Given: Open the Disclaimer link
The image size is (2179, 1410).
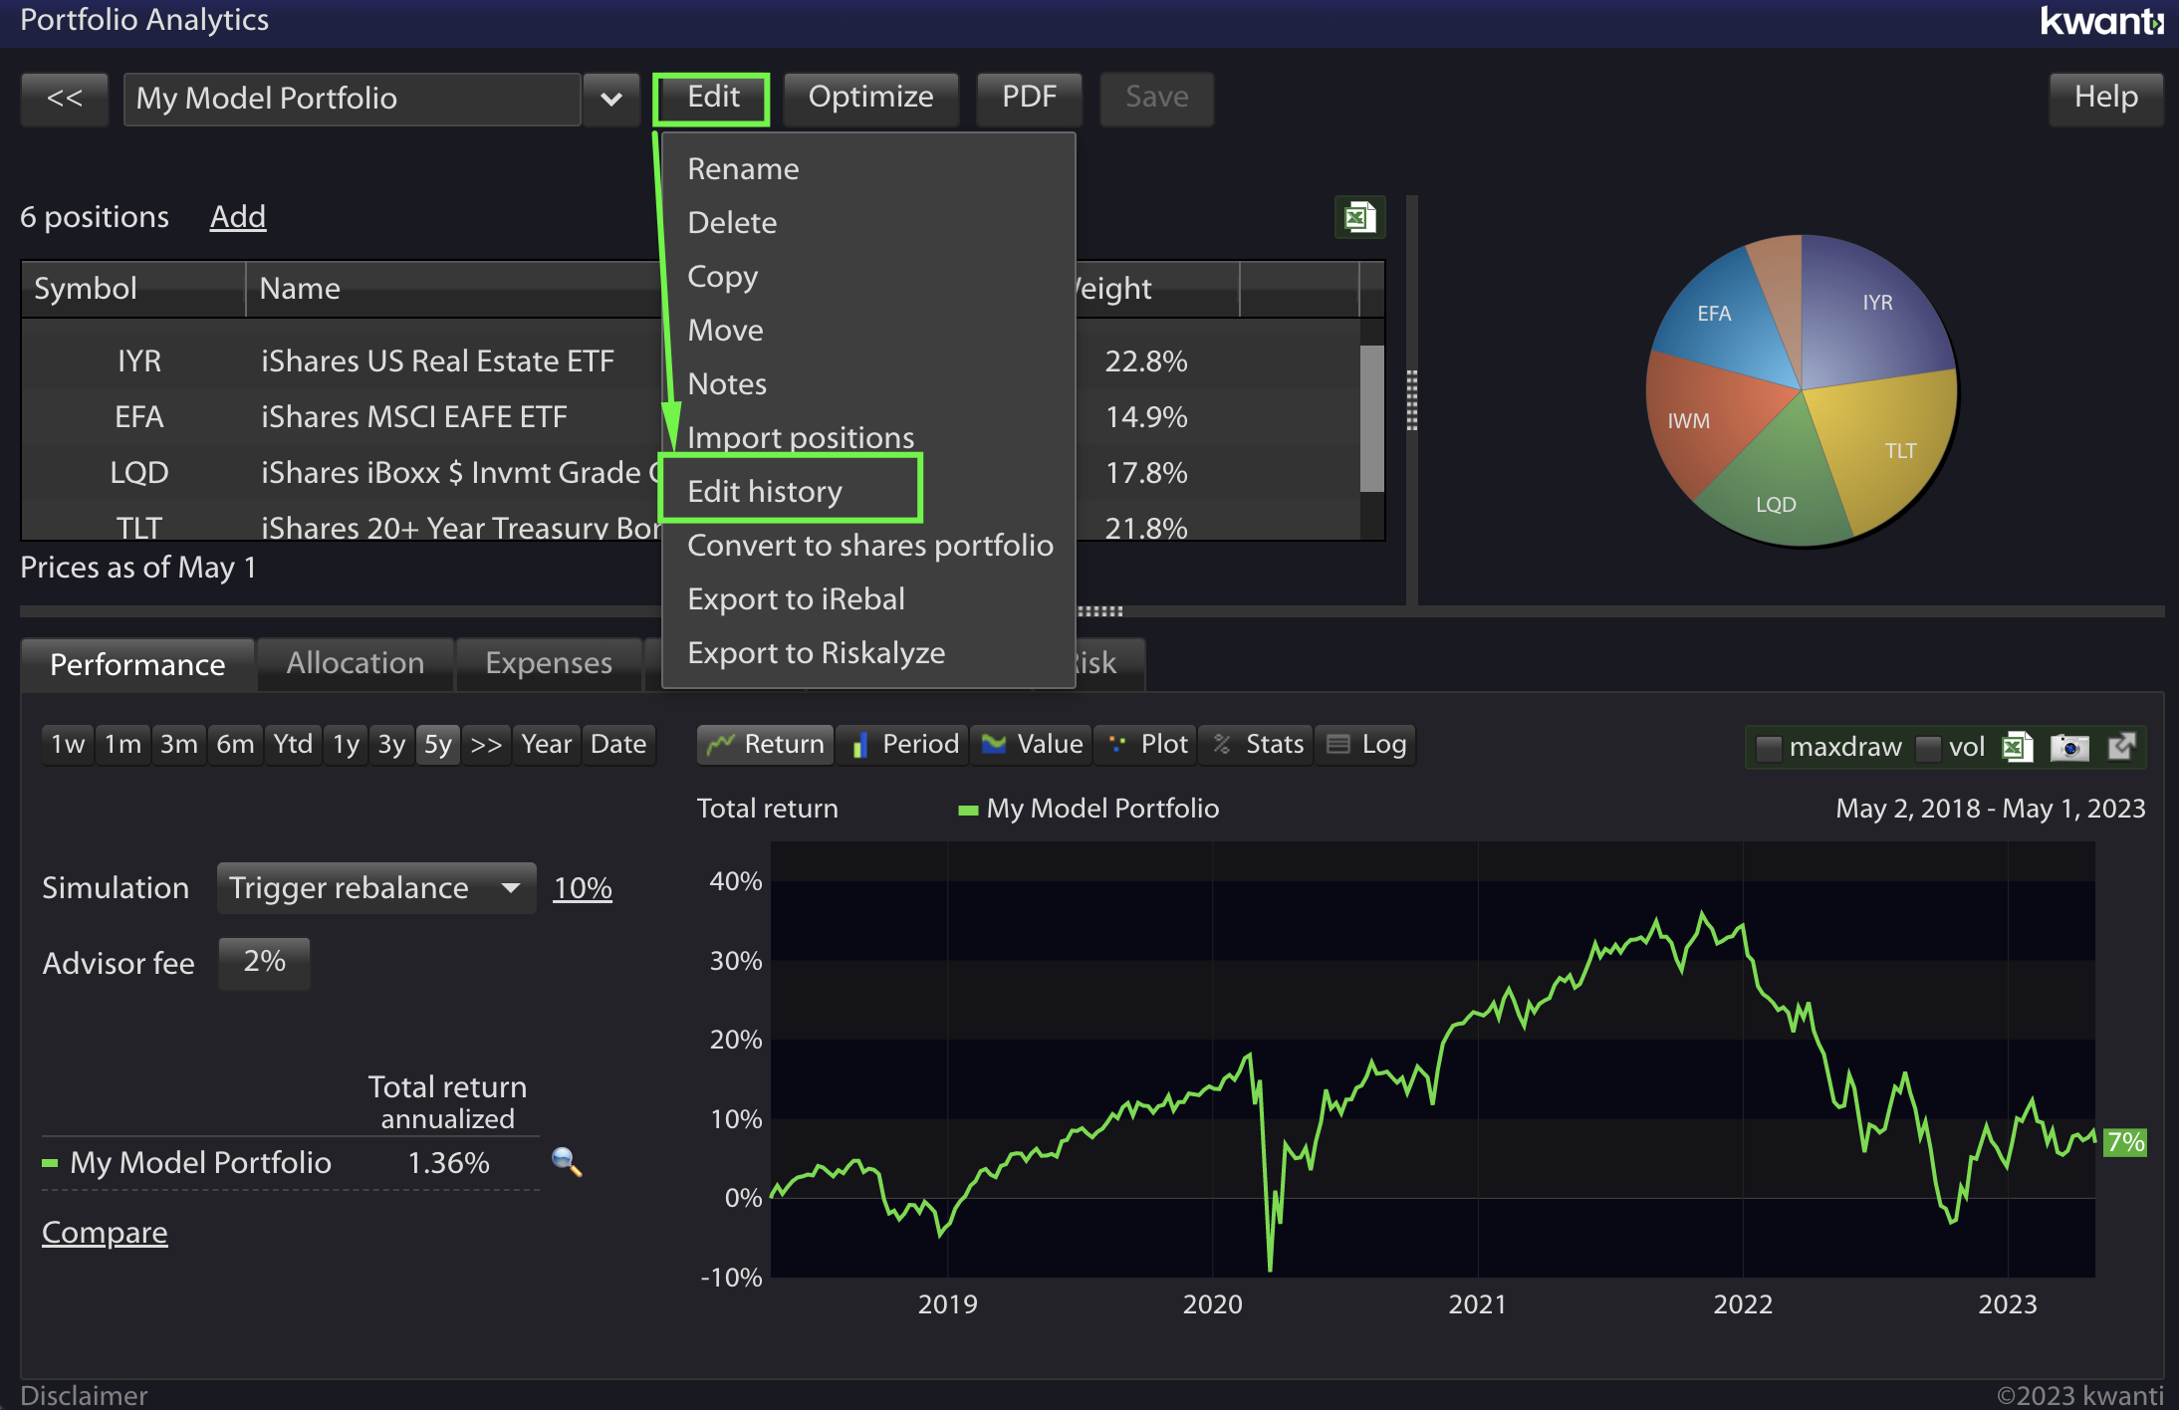Looking at the screenshot, I should click(84, 1395).
